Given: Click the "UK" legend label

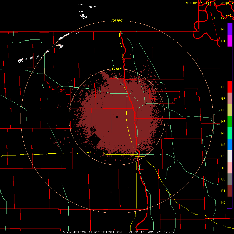Looking at the screenshot, I should click(223, 41).
